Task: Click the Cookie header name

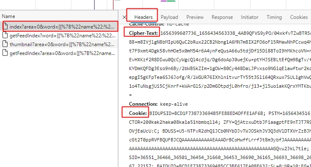Action: pos(138,113)
